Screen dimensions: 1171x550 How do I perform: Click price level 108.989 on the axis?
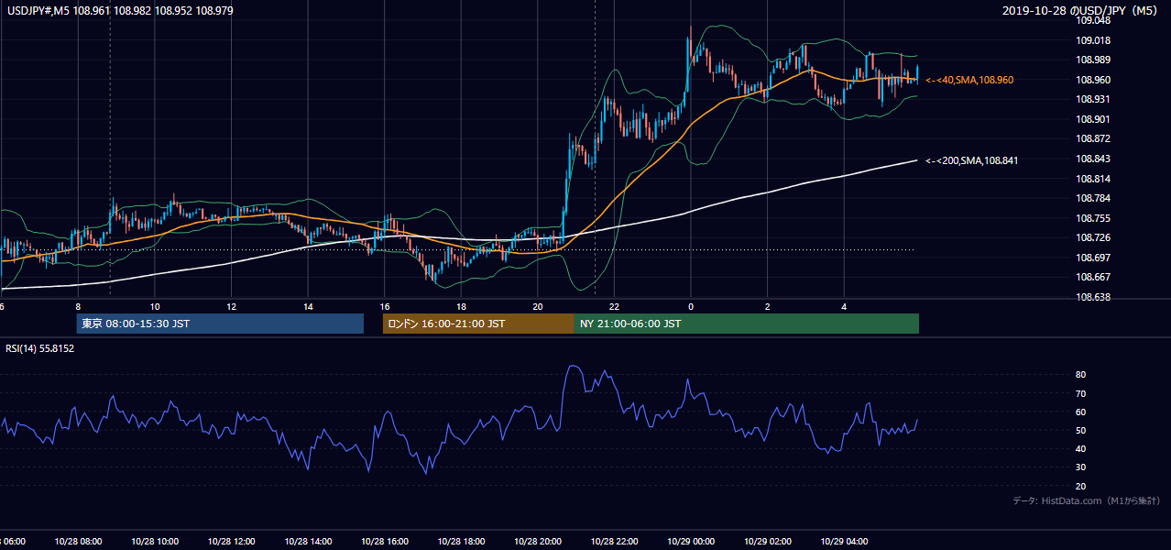click(1092, 60)
